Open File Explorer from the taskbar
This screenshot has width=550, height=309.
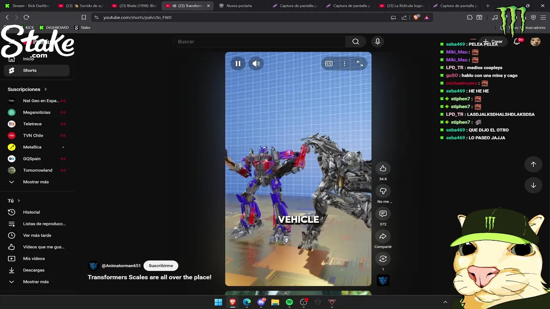click(275, 302)
